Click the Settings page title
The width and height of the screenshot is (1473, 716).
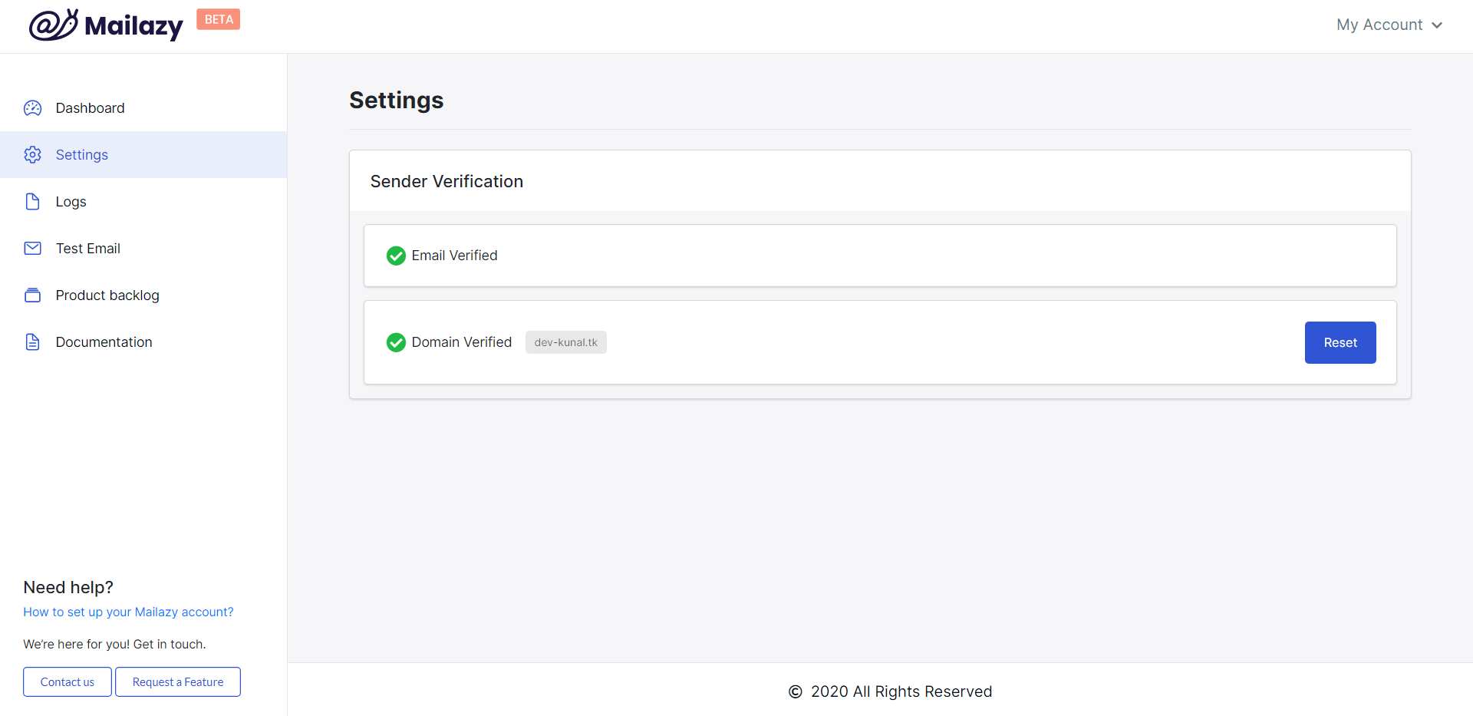pos(397,101)
